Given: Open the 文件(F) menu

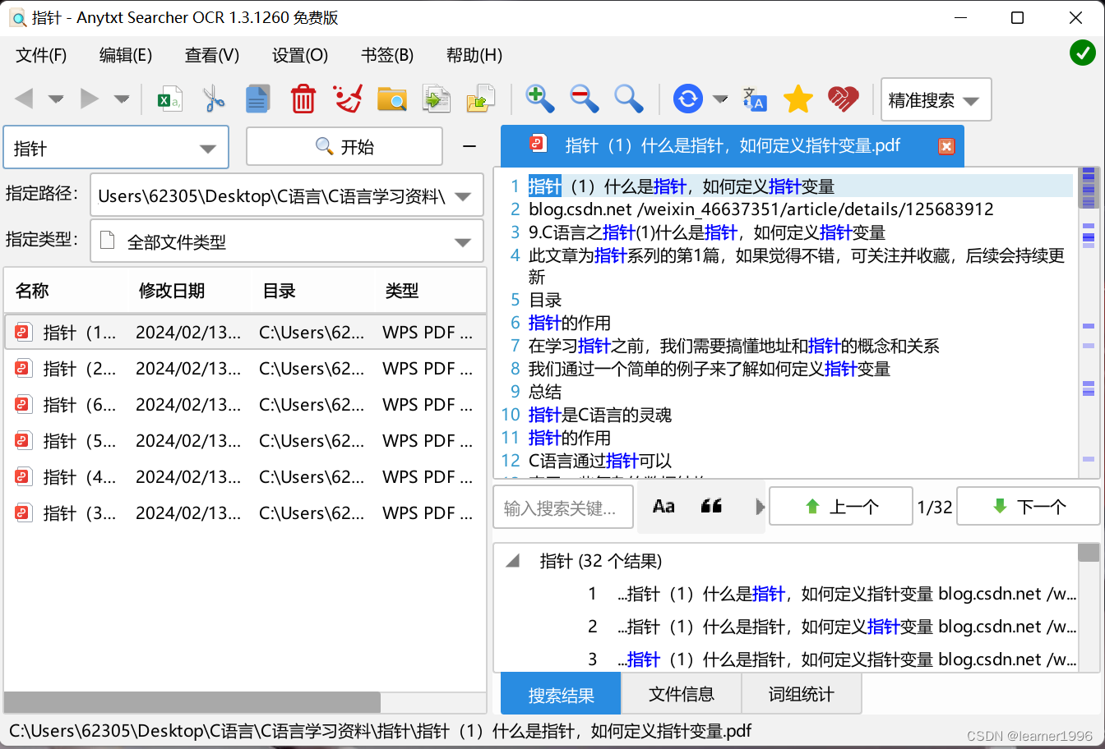Looking at the screenshot, I should [x=41, y=55].
